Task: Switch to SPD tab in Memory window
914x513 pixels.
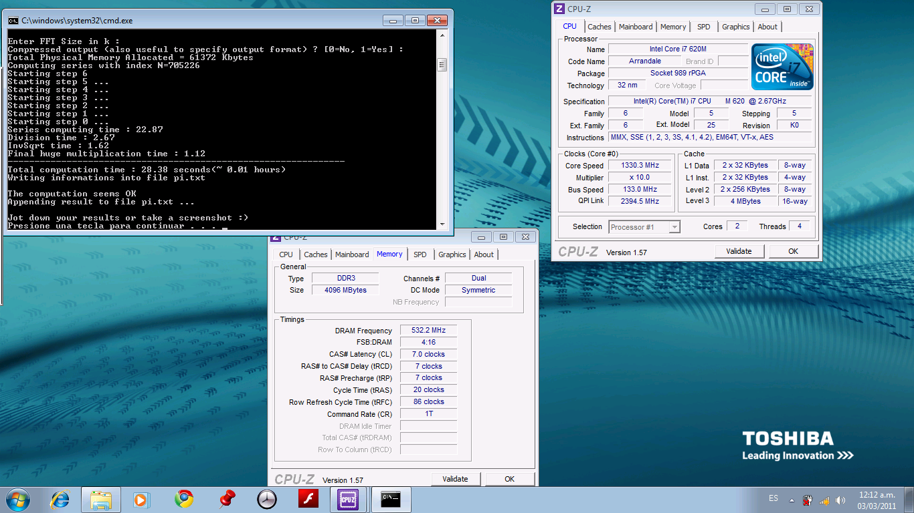Action: [420, 254]
